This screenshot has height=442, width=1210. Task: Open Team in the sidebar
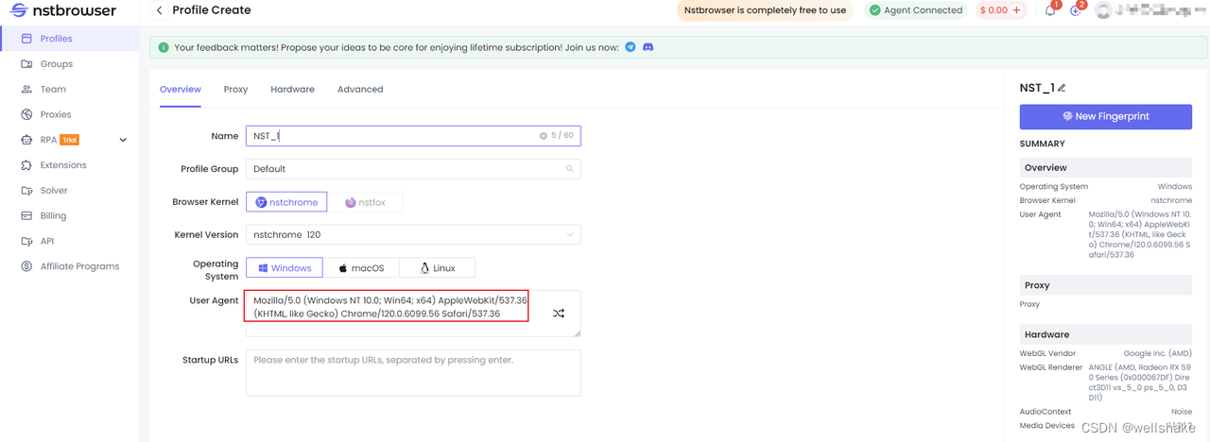pyautogui.click(x=68, y=89)
